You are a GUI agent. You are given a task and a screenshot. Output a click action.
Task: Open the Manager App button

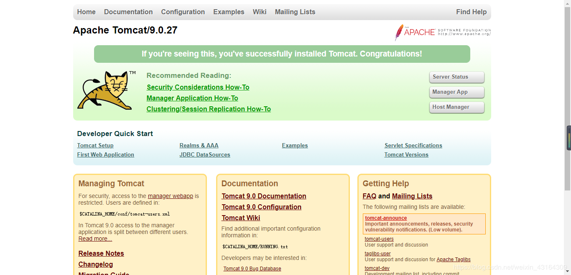(x=456, y=92)
